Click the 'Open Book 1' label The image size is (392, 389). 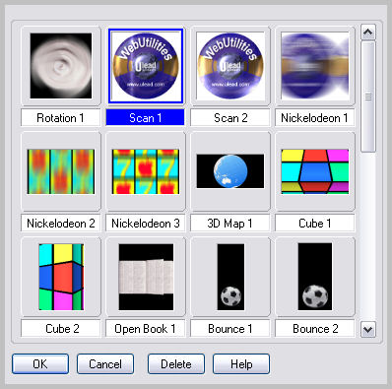[x=146, y=328]
